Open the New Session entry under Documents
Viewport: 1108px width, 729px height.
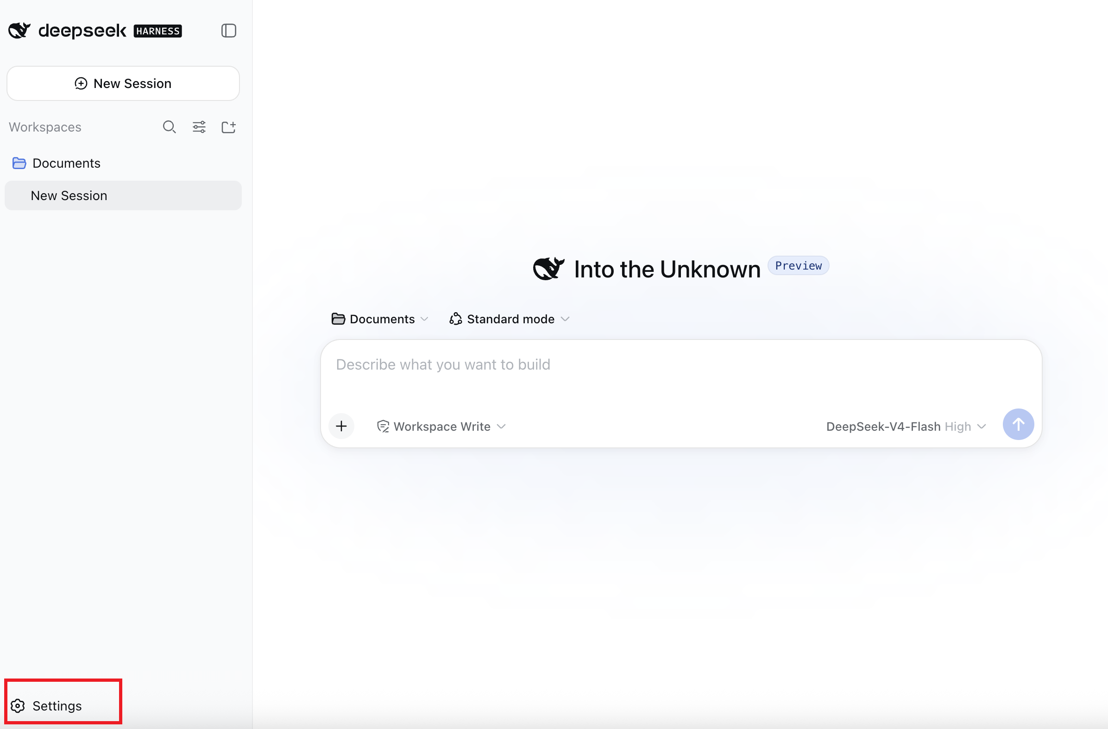click(123, 195)
